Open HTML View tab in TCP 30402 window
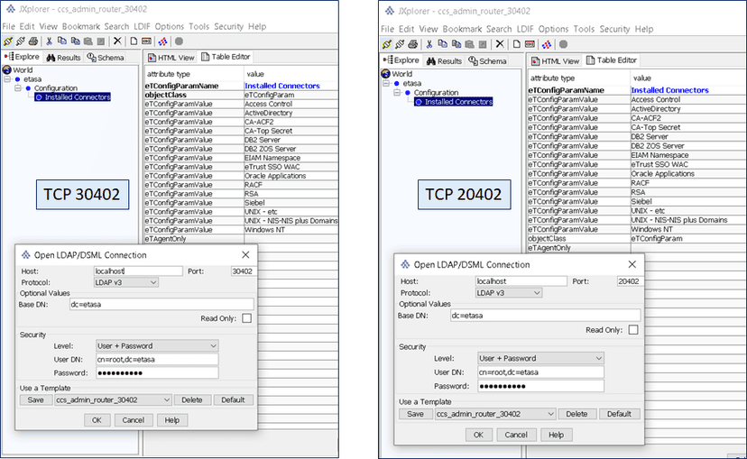The width and height of the screenshot is (747, 459). (x=171, y=58)
